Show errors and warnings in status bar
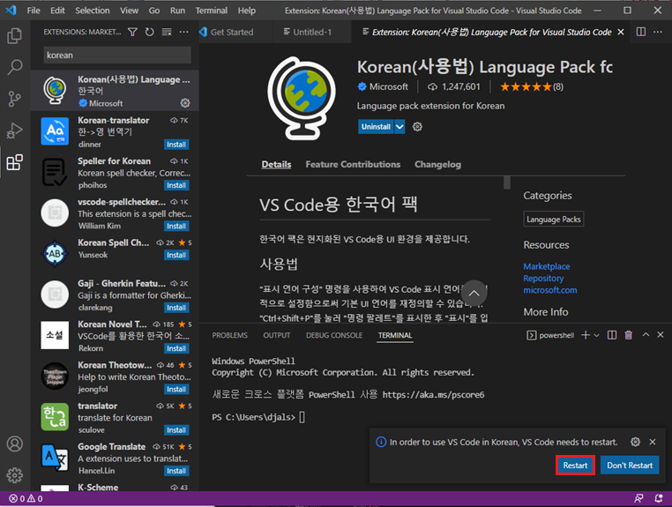The image size is (672, 507). point(26,498)
